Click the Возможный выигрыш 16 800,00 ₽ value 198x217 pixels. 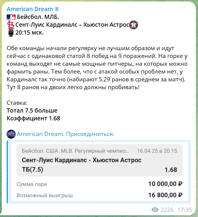[x=166, y=195]
